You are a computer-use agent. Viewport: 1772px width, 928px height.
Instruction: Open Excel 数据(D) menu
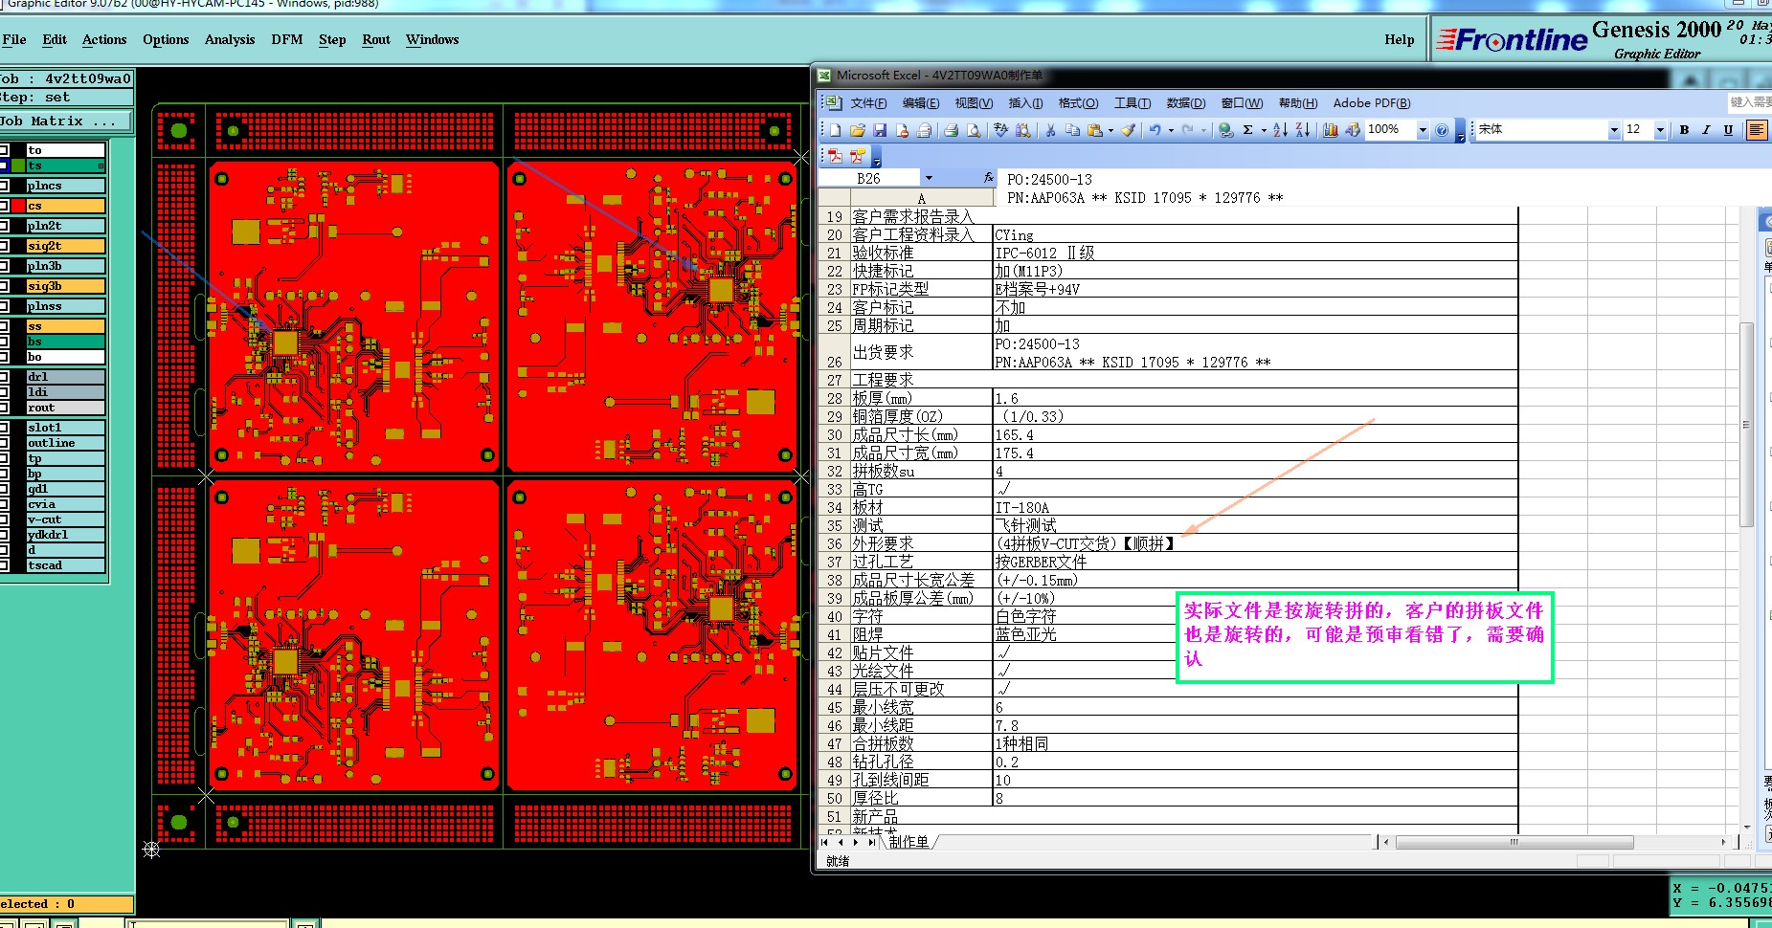[x=1185, y=103]
